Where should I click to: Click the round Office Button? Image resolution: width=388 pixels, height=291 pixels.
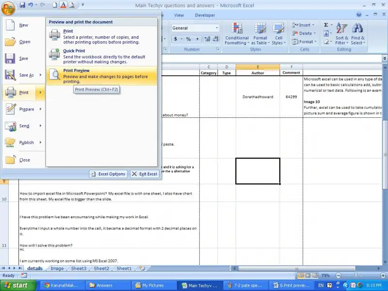8,7
